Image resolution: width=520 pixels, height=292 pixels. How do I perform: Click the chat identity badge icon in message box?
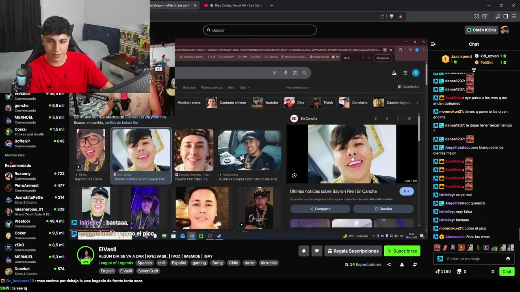pyautogui.click(x=440, y=259)
